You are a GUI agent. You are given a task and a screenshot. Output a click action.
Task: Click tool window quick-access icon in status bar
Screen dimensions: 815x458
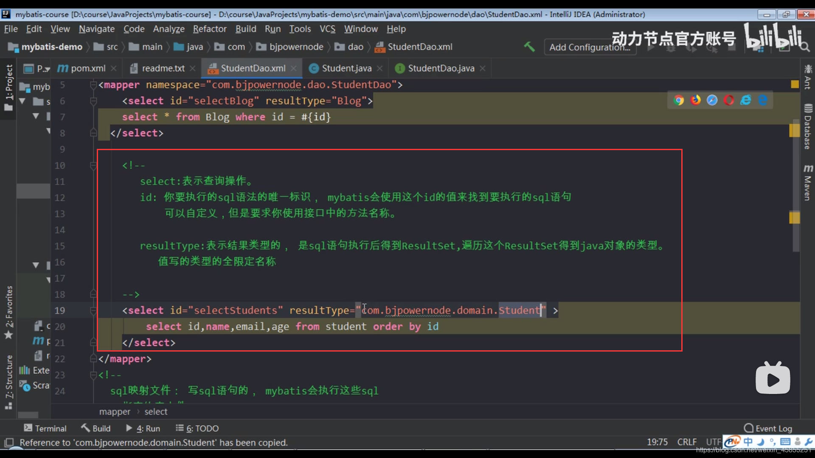[9, 442]
